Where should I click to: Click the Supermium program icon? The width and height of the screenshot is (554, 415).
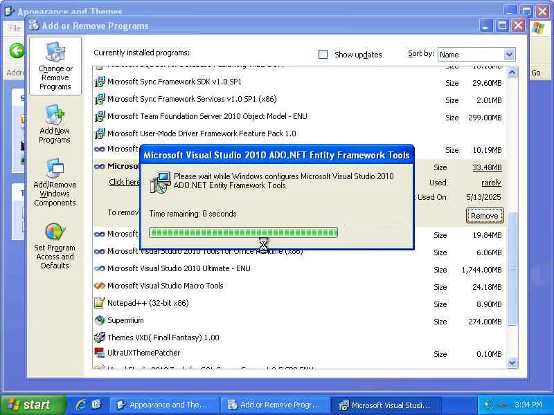point(100,320)
